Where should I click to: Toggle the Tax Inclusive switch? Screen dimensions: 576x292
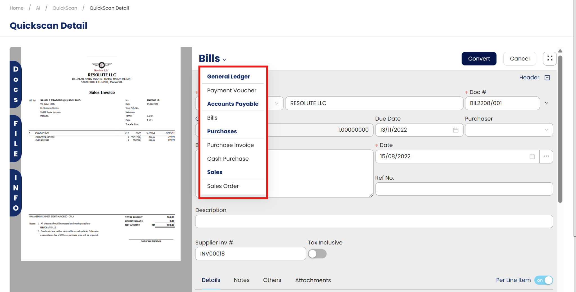[x=317, y=254]
